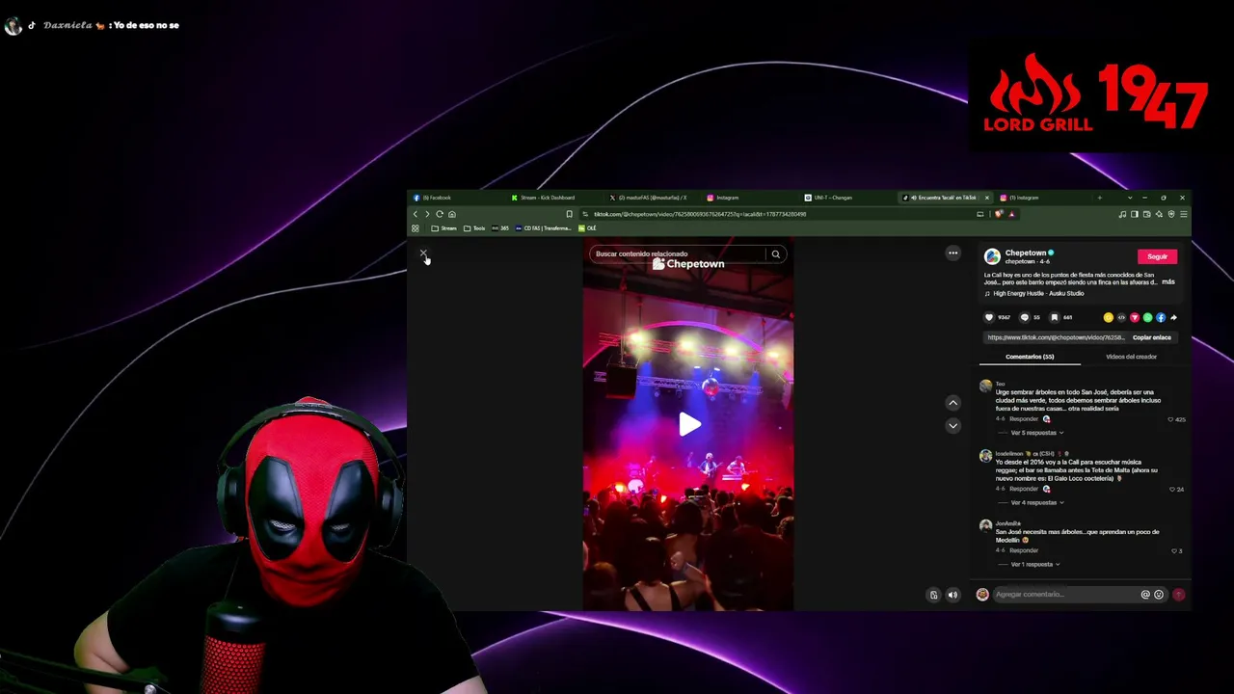Expand 'Ver 1 respuesta' replies

(x=1034, y=564)
